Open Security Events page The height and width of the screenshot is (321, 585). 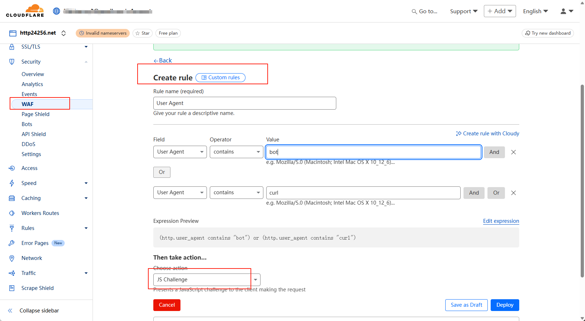click(29, 94)
